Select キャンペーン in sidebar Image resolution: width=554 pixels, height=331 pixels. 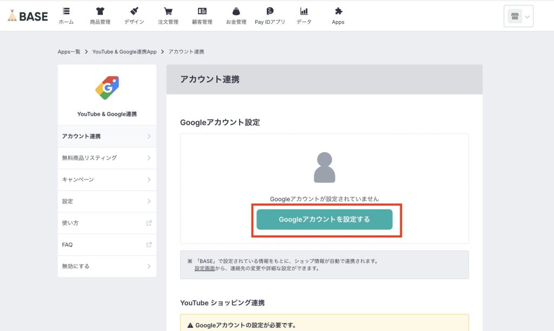tap(107, 180)
